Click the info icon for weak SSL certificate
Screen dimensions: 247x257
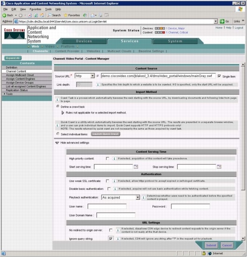[114, 181]
